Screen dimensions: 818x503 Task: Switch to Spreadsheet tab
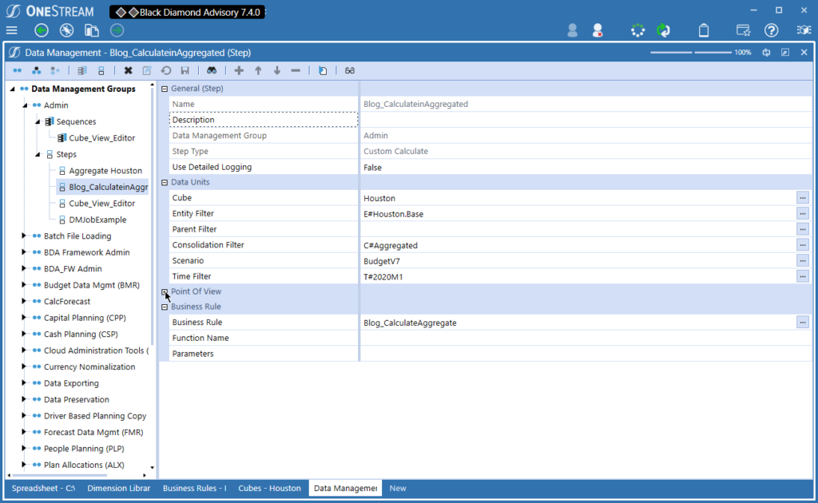click(x=43, y=489)
